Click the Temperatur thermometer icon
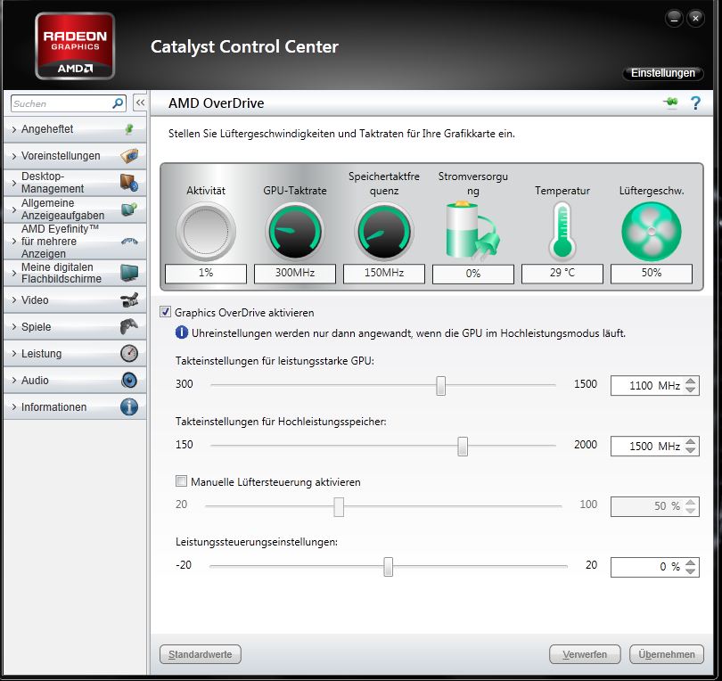 562,231
